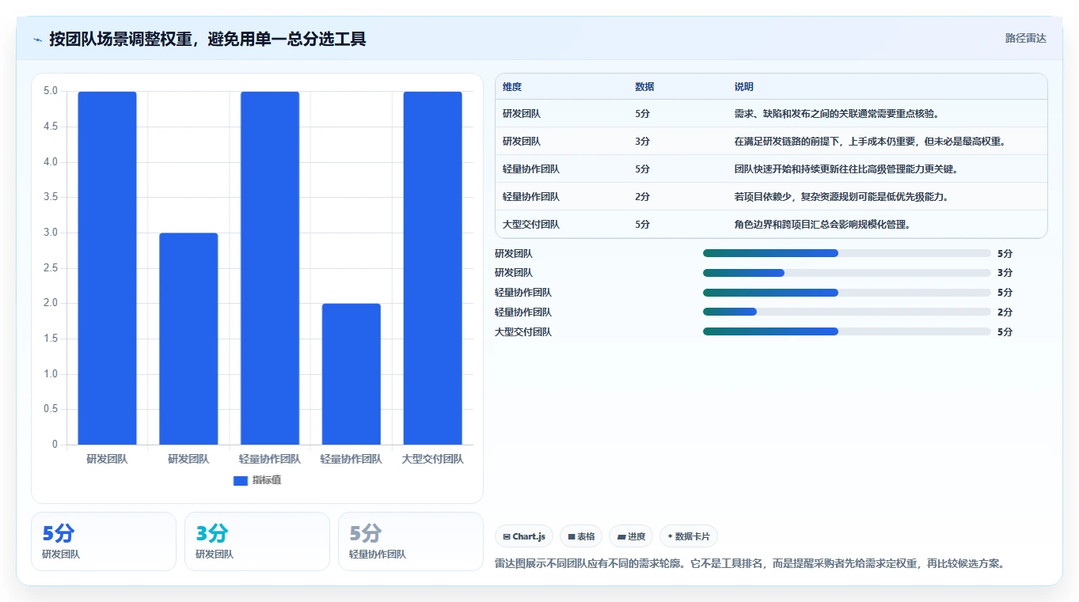Select the 数据卡片 tag chip
The height and width of the screenshot is (602, 1079).
(689, 536)
